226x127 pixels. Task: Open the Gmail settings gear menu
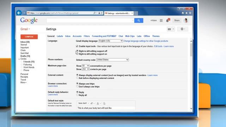tap(183, 29)
